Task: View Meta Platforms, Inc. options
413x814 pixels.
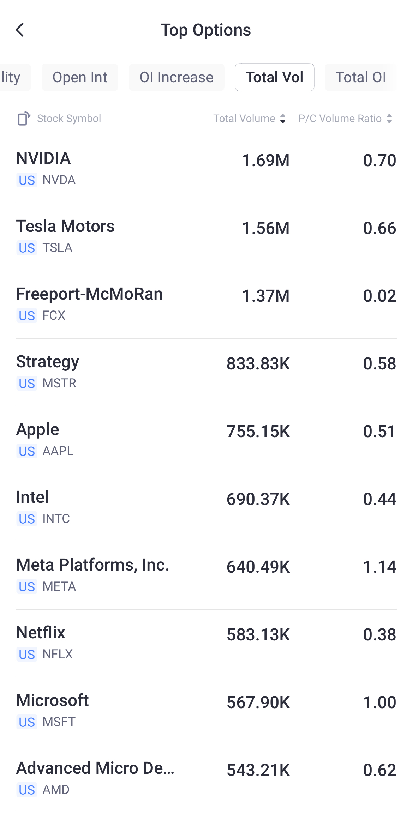Action: [206, 575]
